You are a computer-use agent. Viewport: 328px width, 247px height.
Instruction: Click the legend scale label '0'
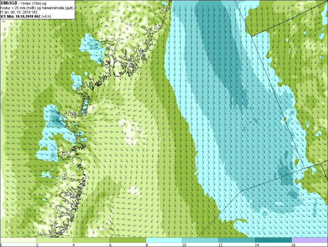(x=1, y=245)
